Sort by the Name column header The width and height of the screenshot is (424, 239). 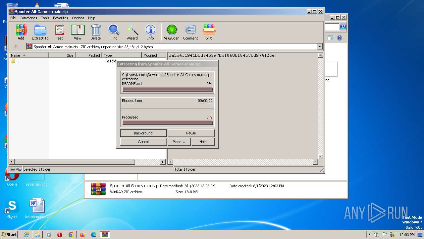coord(29,55)
